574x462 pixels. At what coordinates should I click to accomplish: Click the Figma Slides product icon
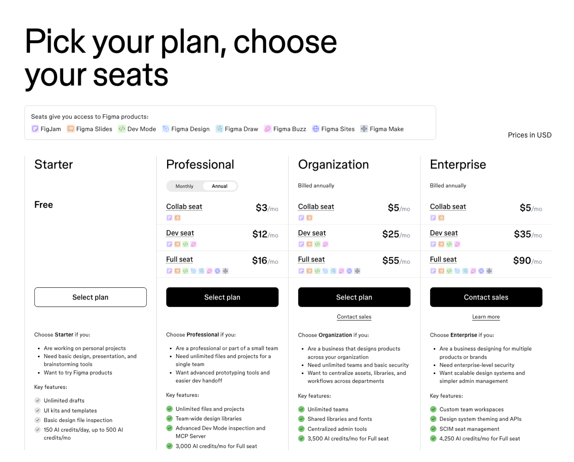pos(70,129)
